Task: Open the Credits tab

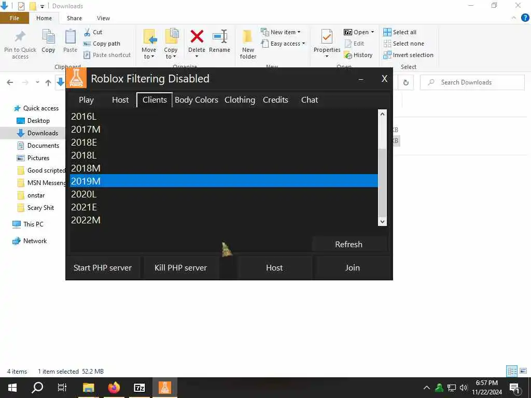Action: point(276,100)
